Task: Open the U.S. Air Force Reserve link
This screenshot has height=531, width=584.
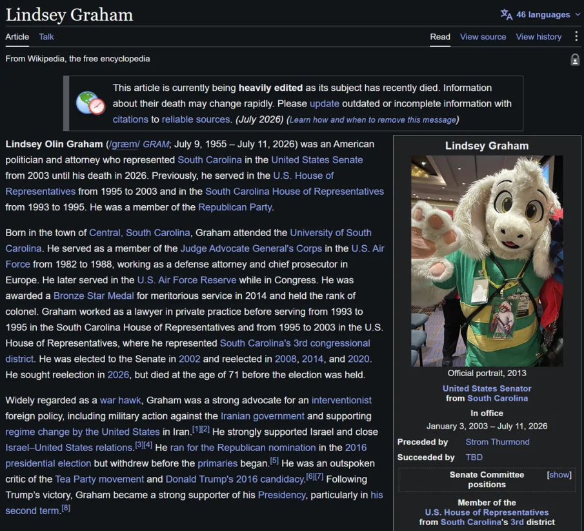Action: point(186,280)
